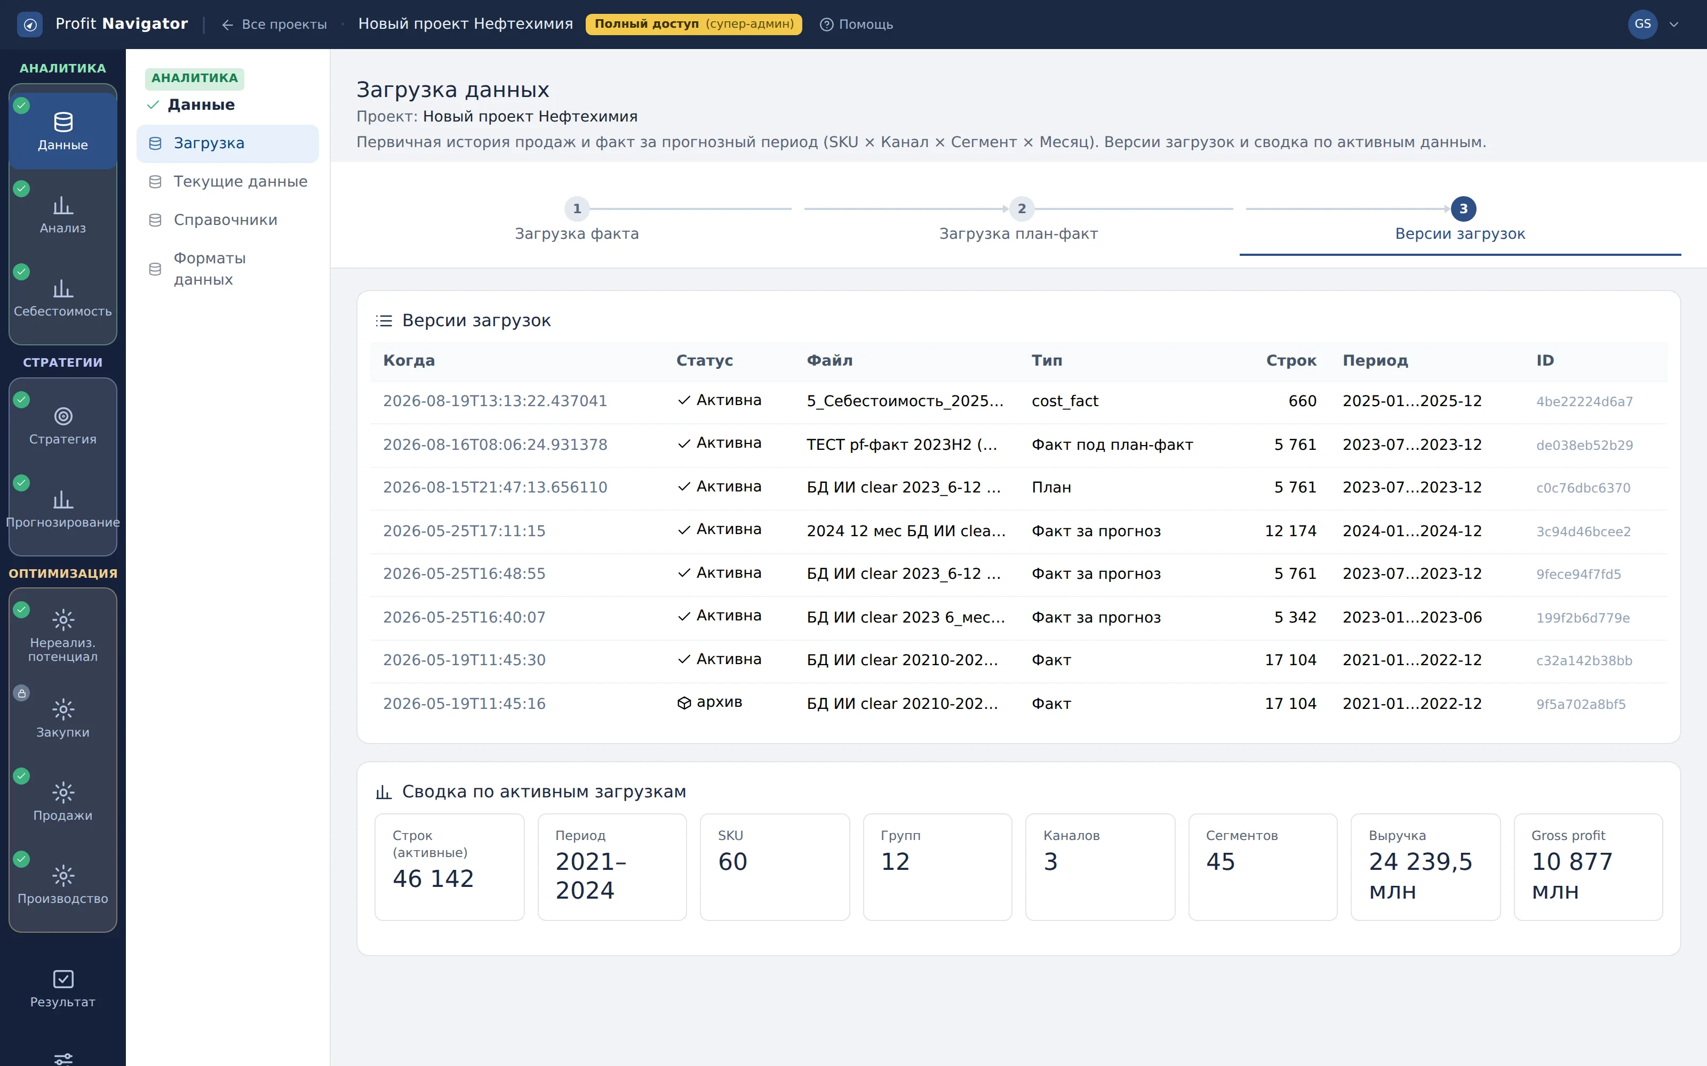Open the Прогнозирование sidebar icon

63,500
